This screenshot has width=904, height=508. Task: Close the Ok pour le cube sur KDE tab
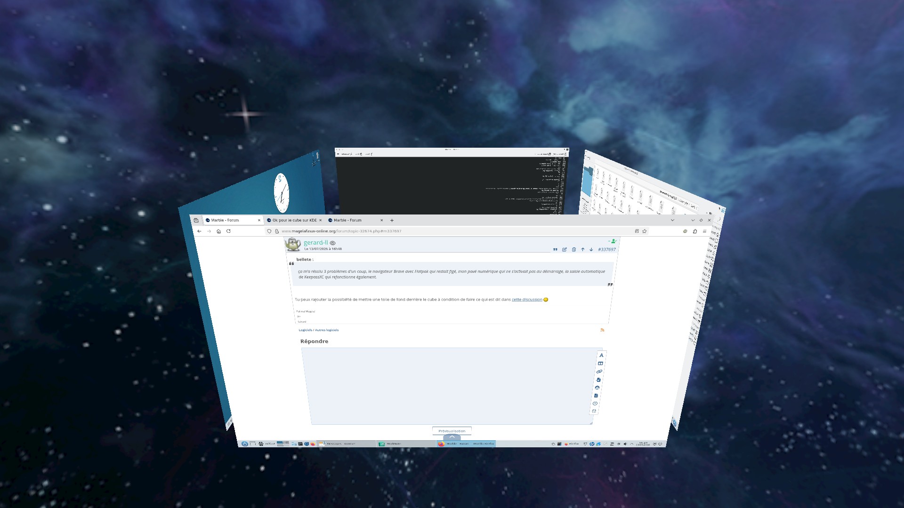pyautogui.click(x=321, y=220)
